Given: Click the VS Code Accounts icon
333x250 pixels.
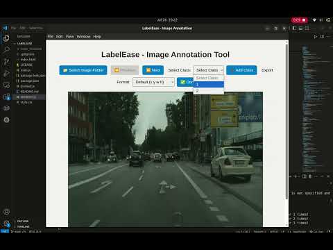Looking at the screenshot, I should pyautogui.click(x=6, y=212).
